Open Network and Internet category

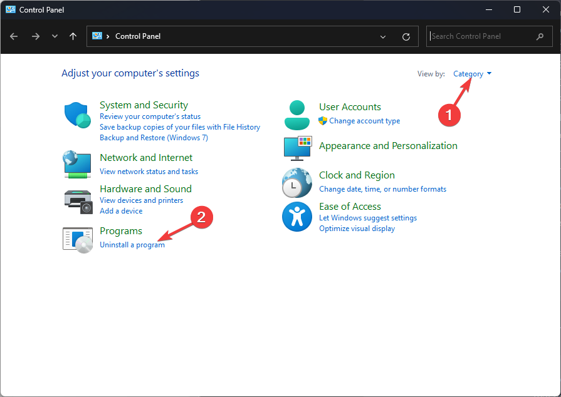146,158
